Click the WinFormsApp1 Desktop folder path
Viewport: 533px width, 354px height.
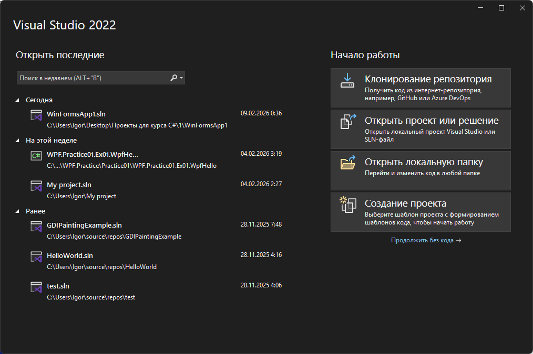(x=137, y=125)
